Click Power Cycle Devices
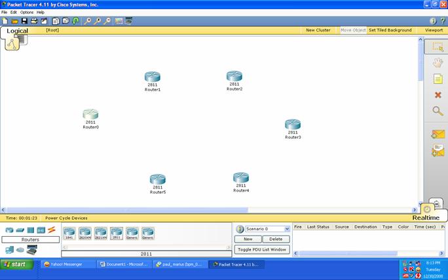448x280 pixels. (66, 218)
